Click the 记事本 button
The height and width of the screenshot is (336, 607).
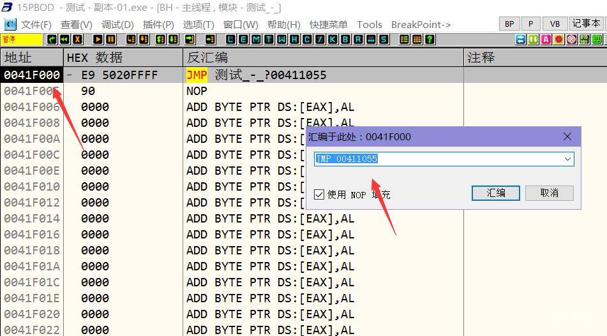coord(586,24)
